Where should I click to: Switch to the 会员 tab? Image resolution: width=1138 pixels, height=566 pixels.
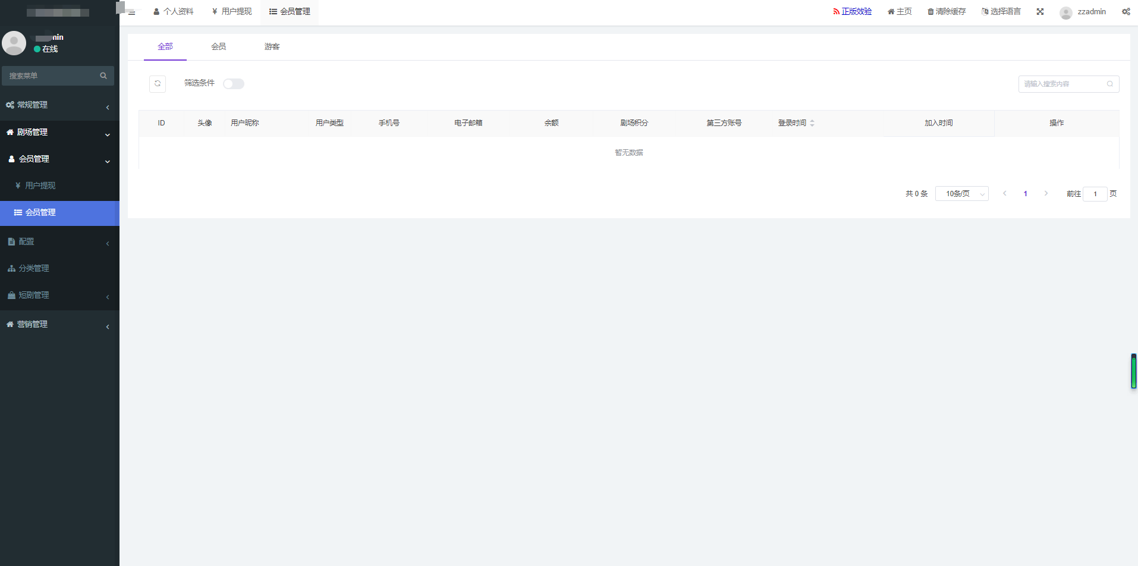pos(218,47)
